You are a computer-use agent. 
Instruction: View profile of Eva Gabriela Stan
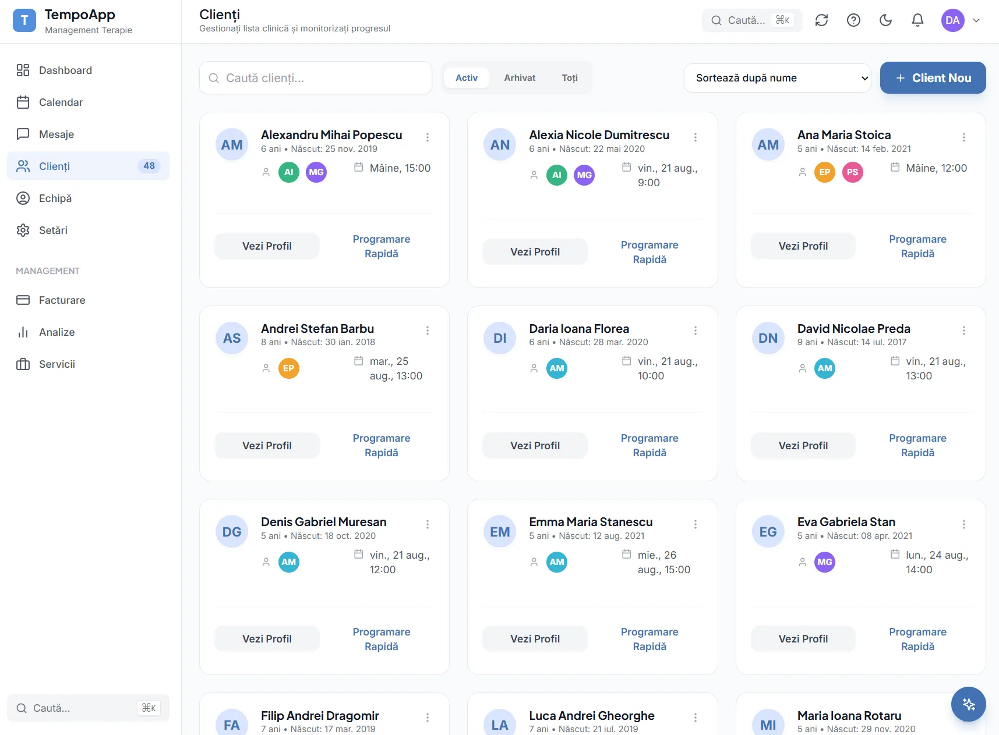coord(803,639)
